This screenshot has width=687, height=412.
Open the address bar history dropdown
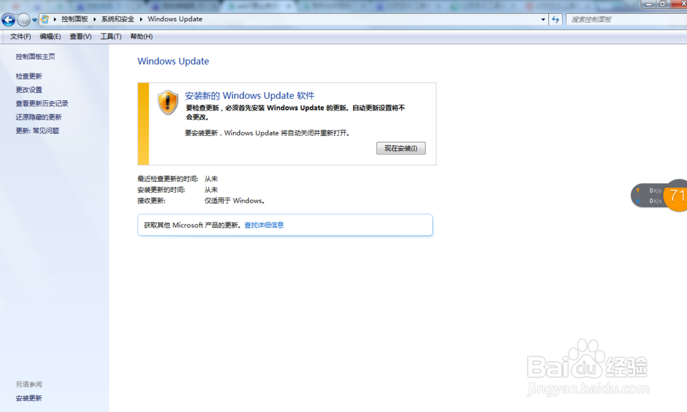tap(543, 20)
